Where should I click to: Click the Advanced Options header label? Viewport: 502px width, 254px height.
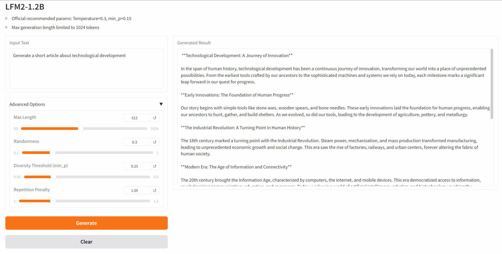click(27, 104)
